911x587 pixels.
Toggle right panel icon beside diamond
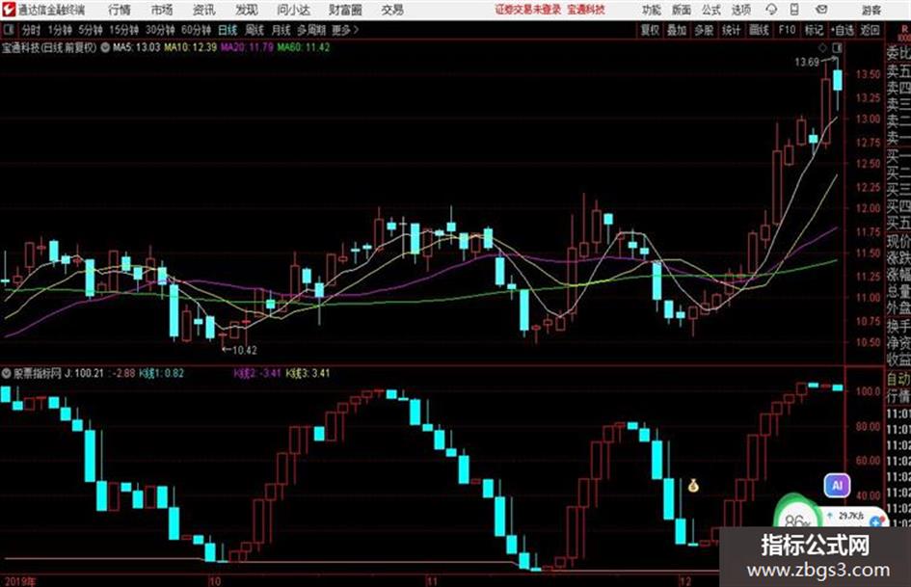coord(837,47)
